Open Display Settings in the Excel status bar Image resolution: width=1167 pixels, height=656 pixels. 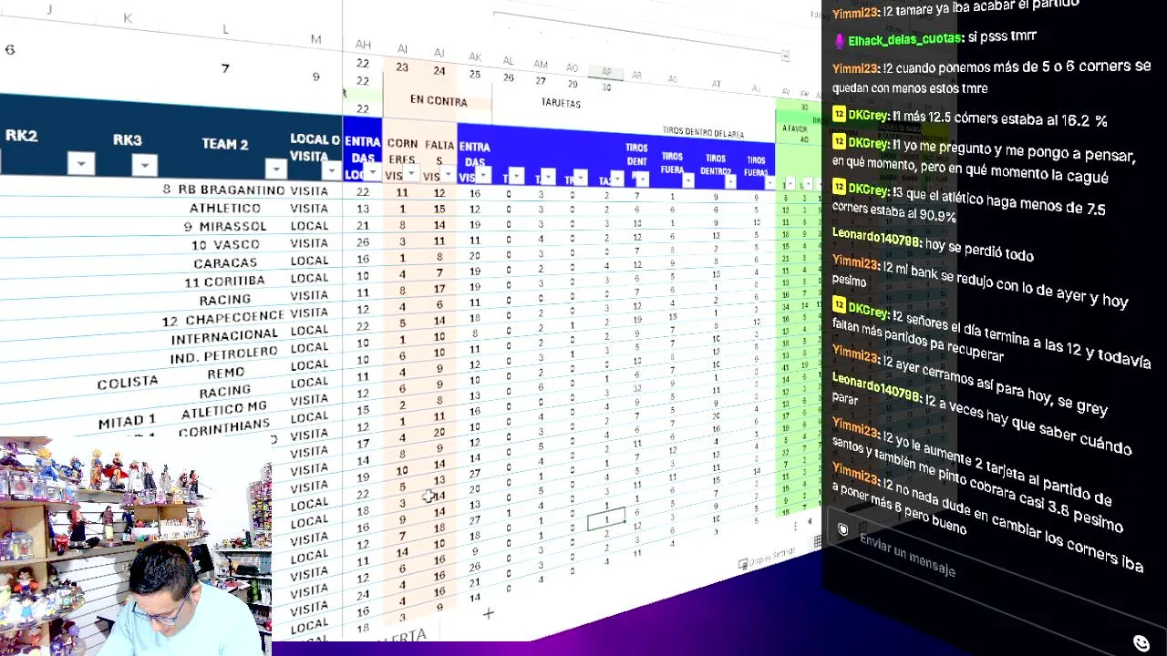(766, 558)
